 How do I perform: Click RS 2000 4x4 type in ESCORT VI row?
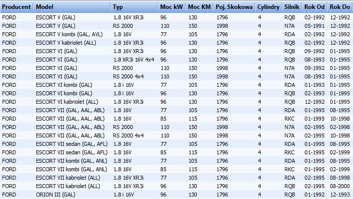[x=128, y=76]
